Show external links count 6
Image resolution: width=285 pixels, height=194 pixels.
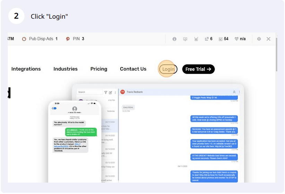[208, 39]
